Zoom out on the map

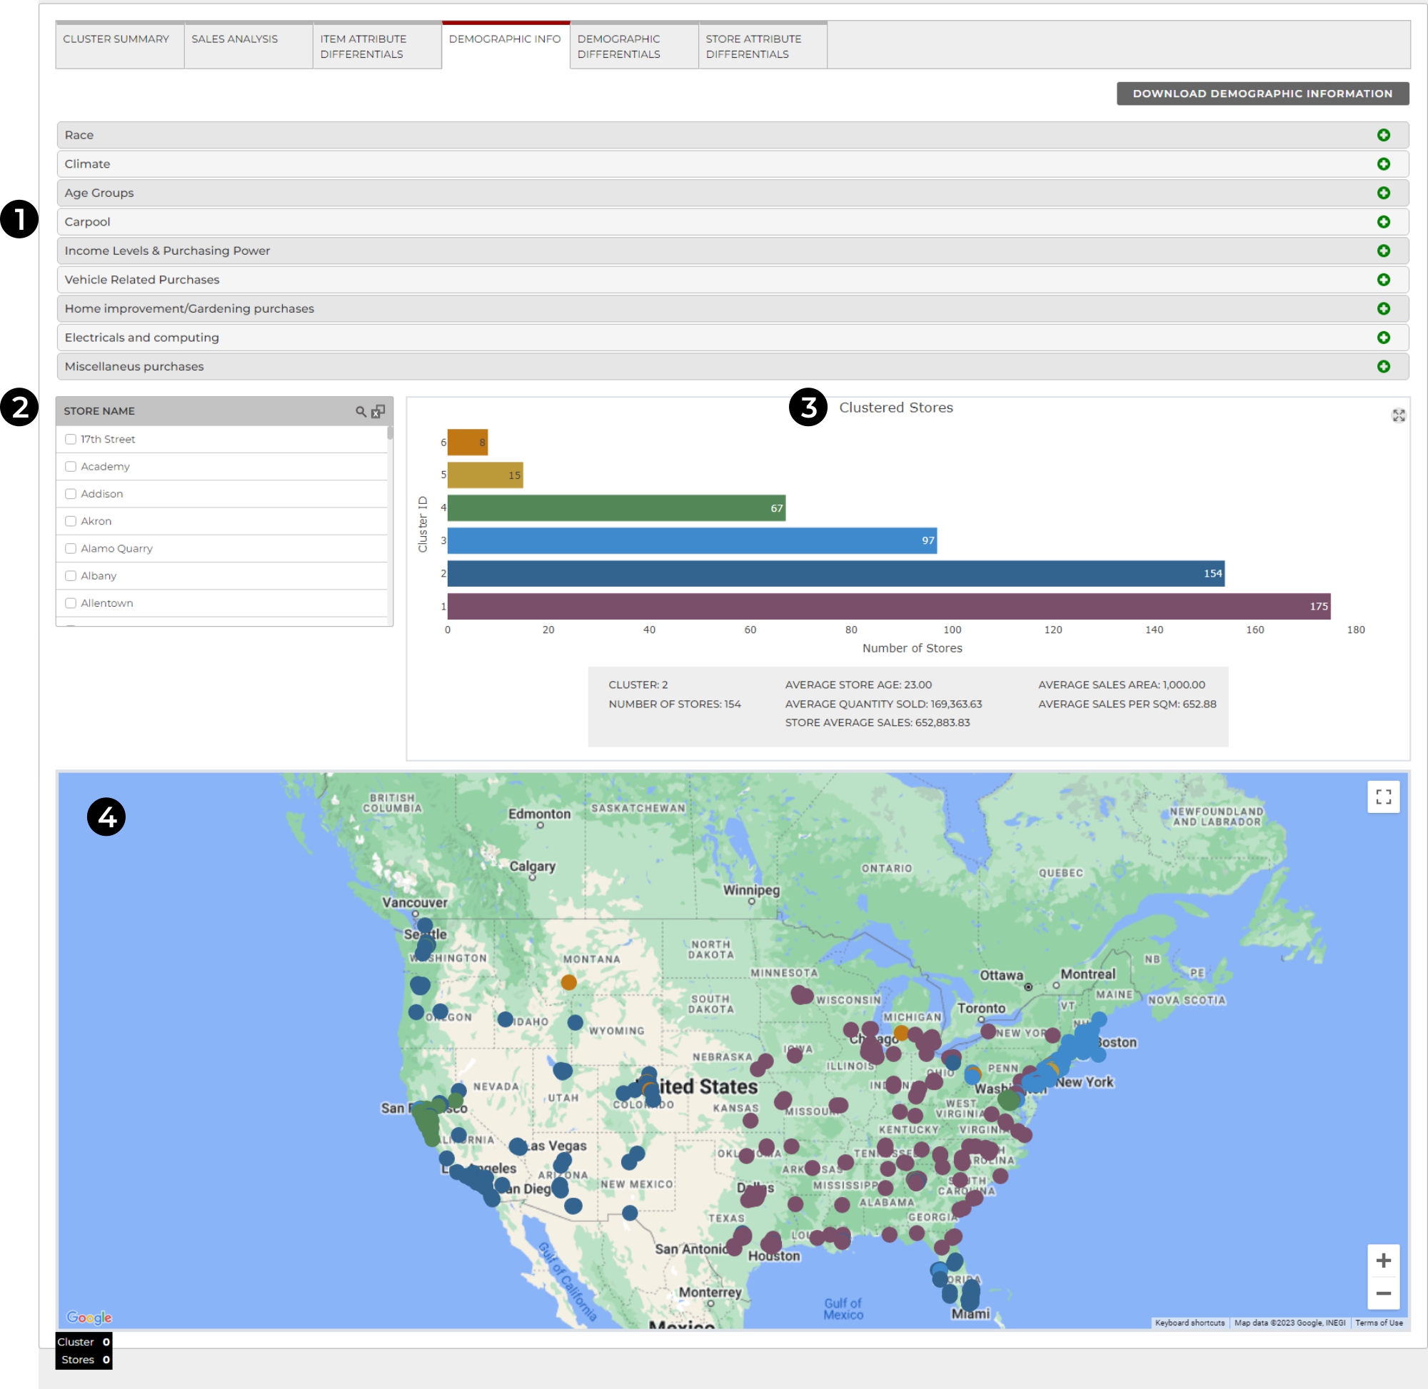coord(1383,1293)
